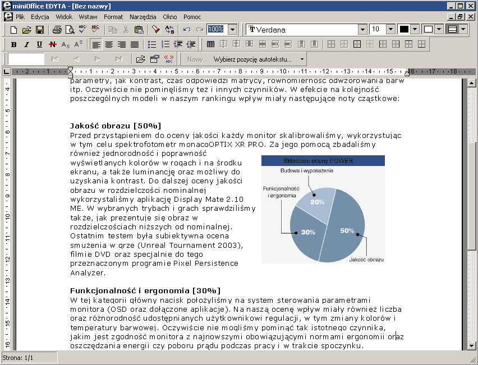Create a new blank document
The height and width of the screenshot is (365, 478).
13,30
